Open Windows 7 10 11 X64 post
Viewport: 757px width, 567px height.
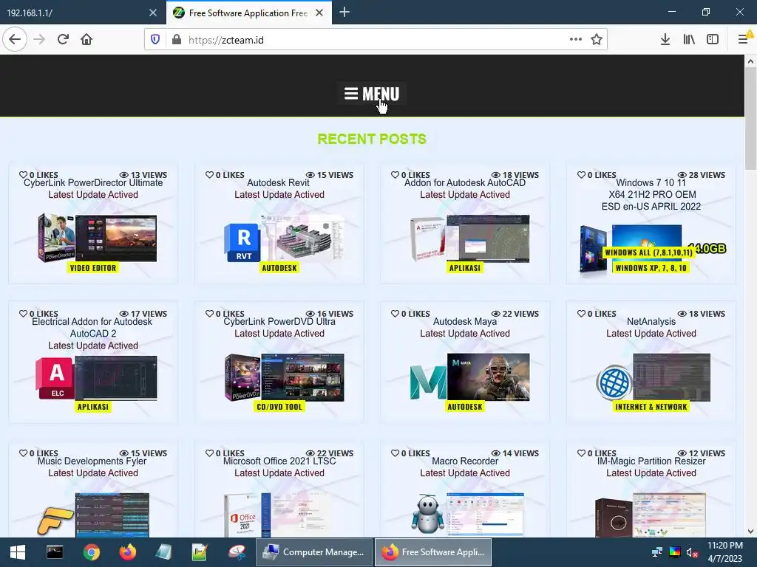tap(651, 195)
